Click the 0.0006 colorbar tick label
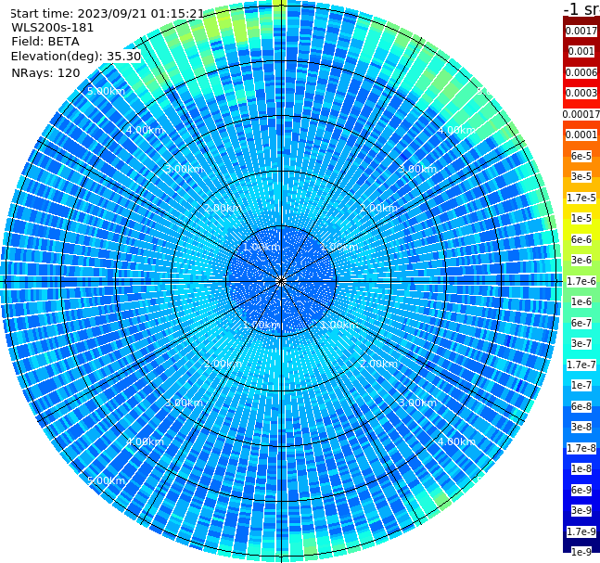Image resolution: width=600 pixels, height=563 pixels. point(581,72)
